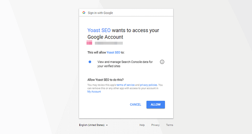Image resolution: width=252 pixels, height=134 pixels.
Task: Click the blurred account email address
Action: [x=109, y=43]
